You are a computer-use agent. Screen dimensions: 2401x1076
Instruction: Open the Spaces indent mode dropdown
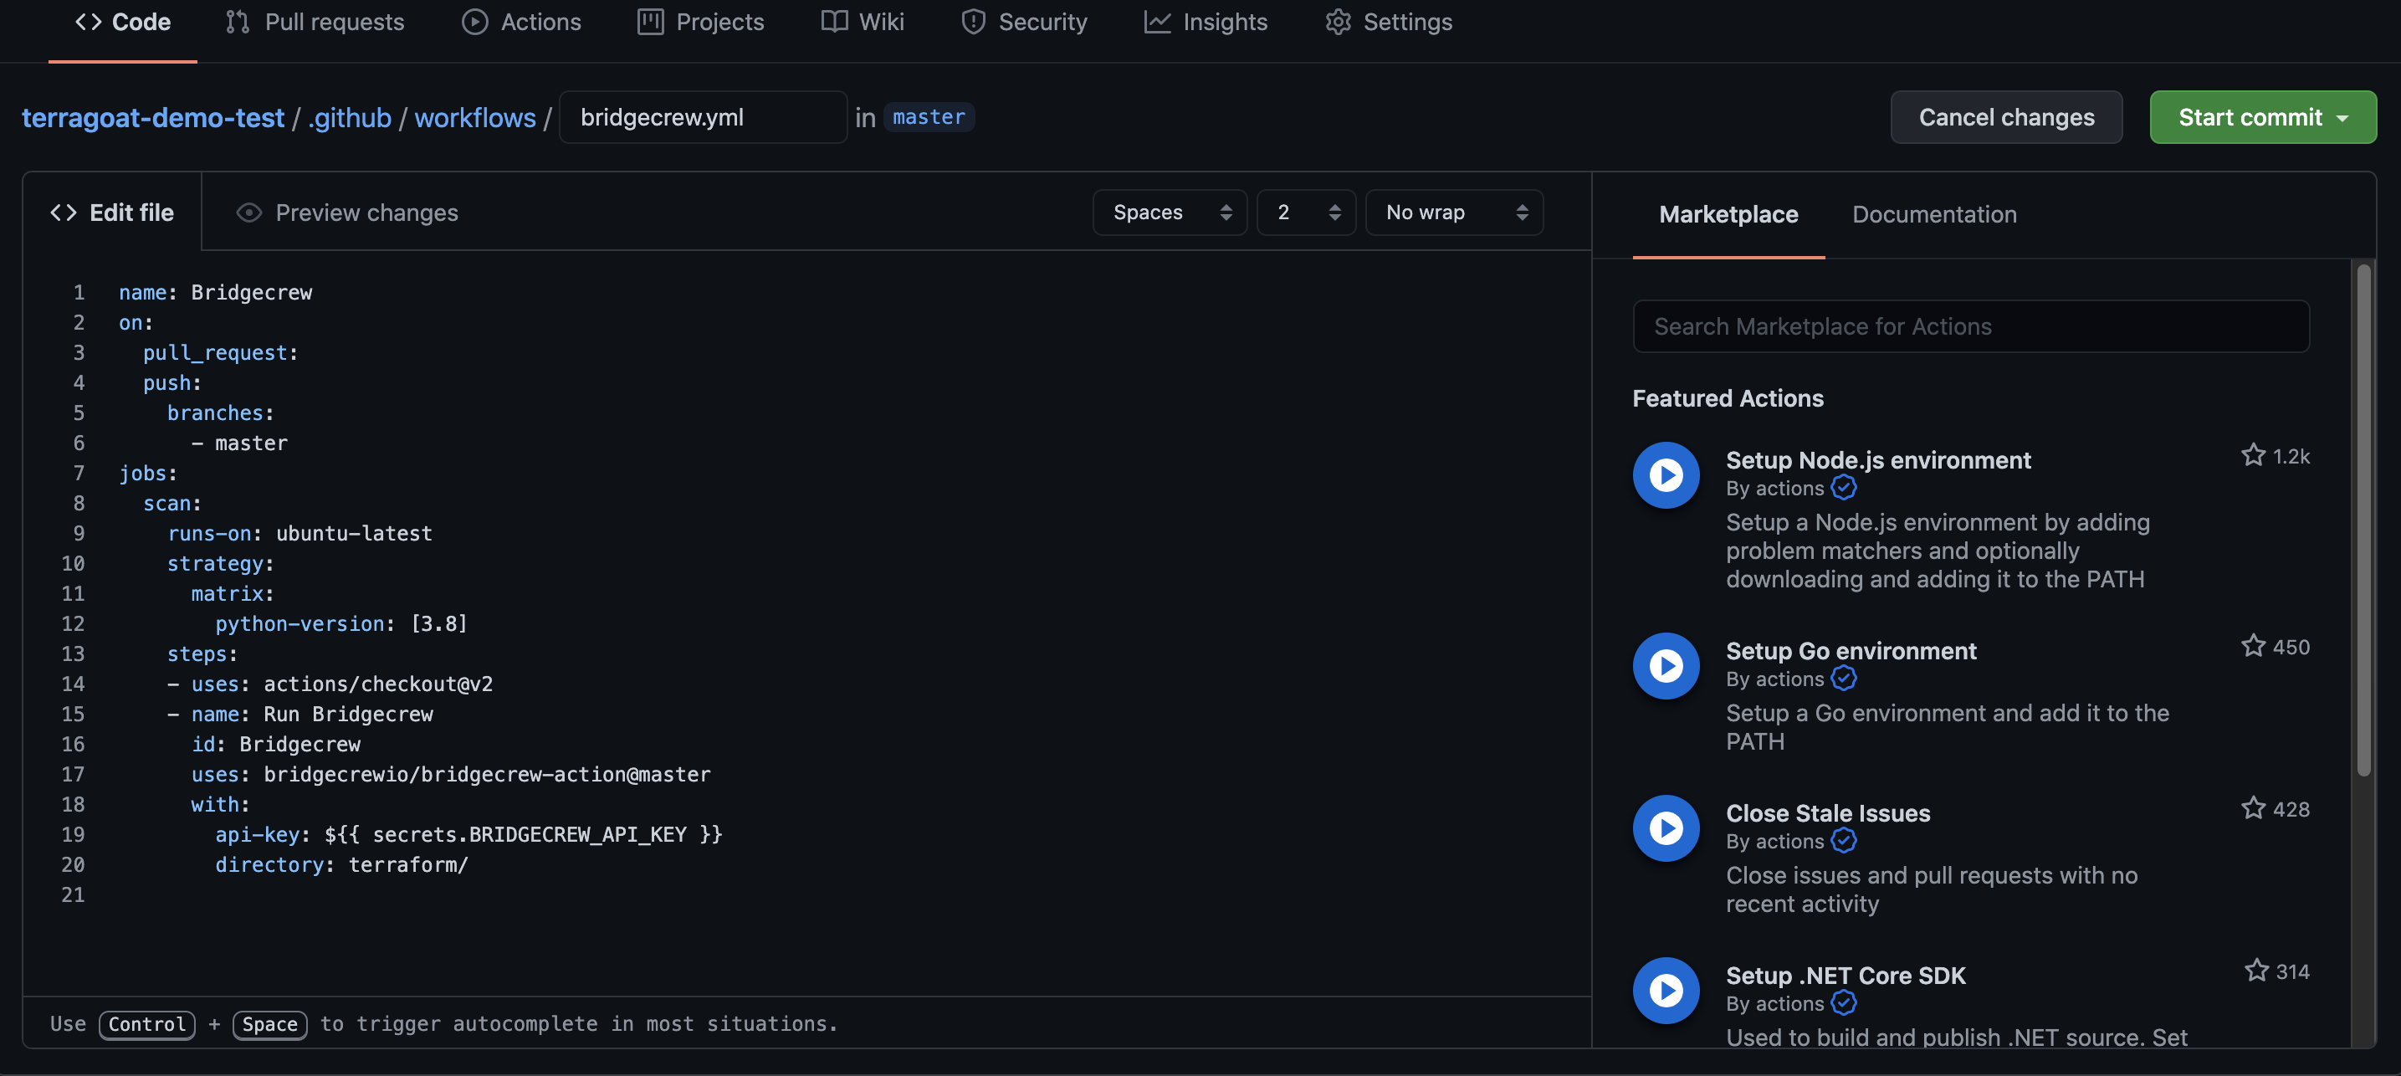[x=1170, y=213]
